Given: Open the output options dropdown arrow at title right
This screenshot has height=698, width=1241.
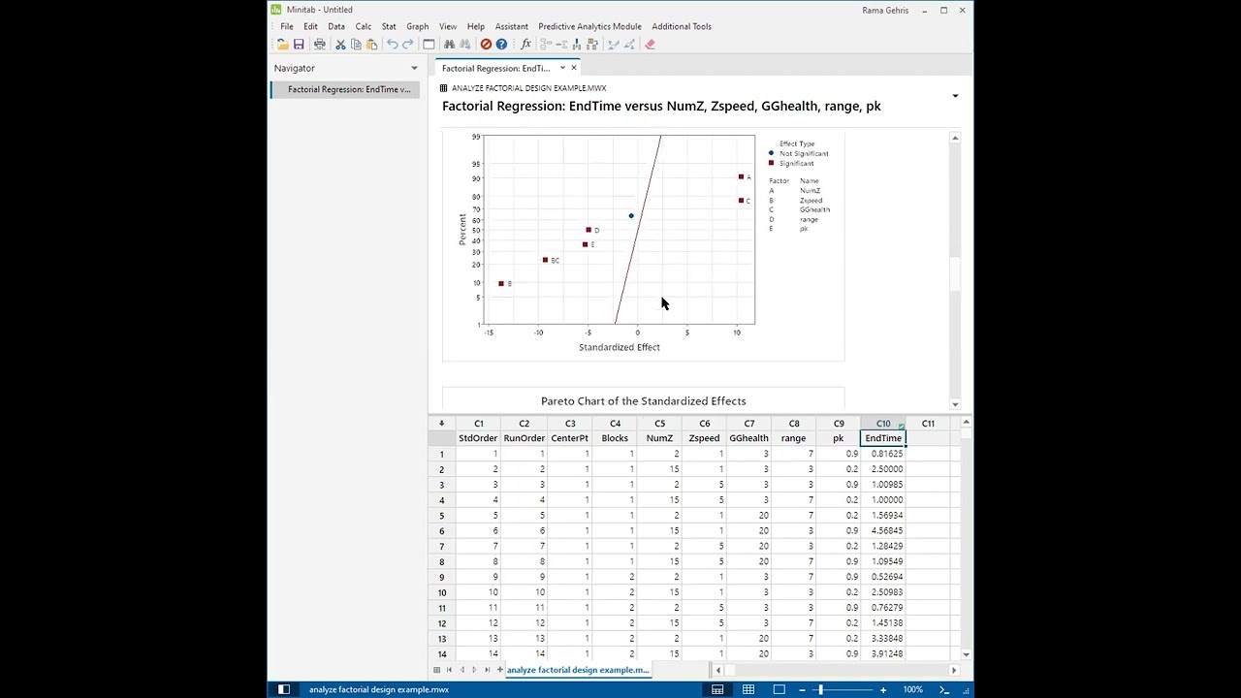Looking at the screenshot, I should pos(955,96).
